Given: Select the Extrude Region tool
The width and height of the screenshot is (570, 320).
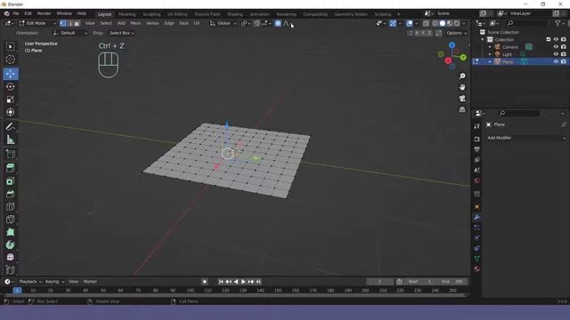Looking at the screenshot, I should pyautogui.click(x=10, y=168).
